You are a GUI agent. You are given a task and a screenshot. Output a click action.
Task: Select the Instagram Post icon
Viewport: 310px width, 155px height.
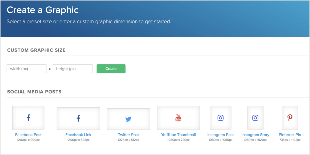point(221,118)
